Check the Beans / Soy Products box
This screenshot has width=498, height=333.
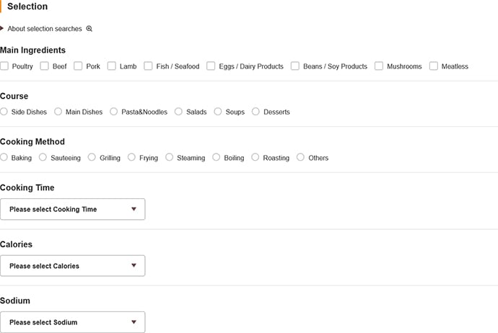pos(295,66)
